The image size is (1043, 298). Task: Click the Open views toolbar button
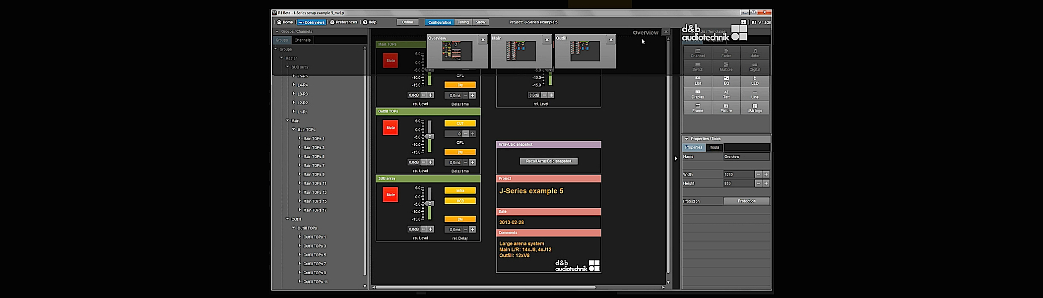tap(311, 22)
